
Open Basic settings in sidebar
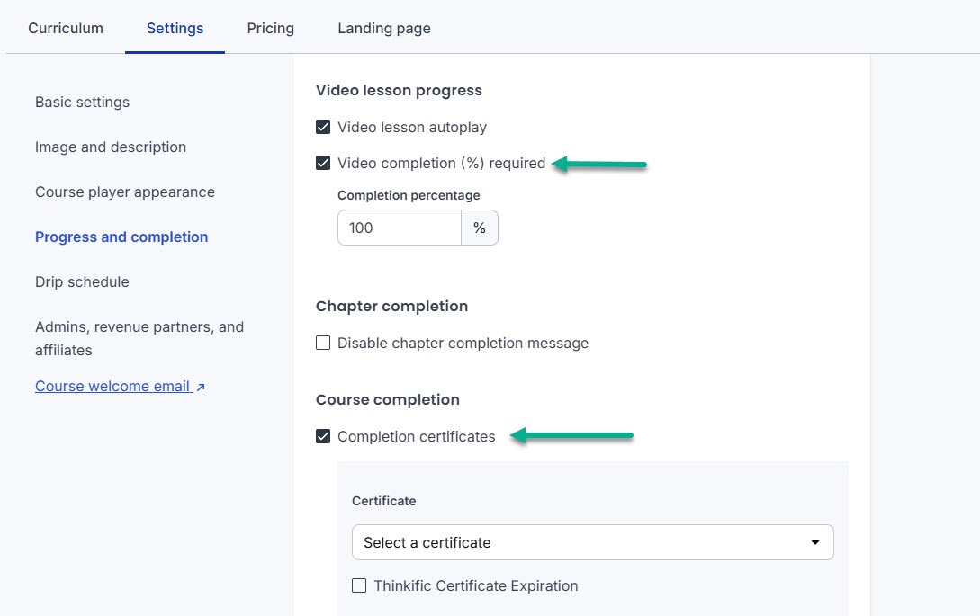click(82, 102)
